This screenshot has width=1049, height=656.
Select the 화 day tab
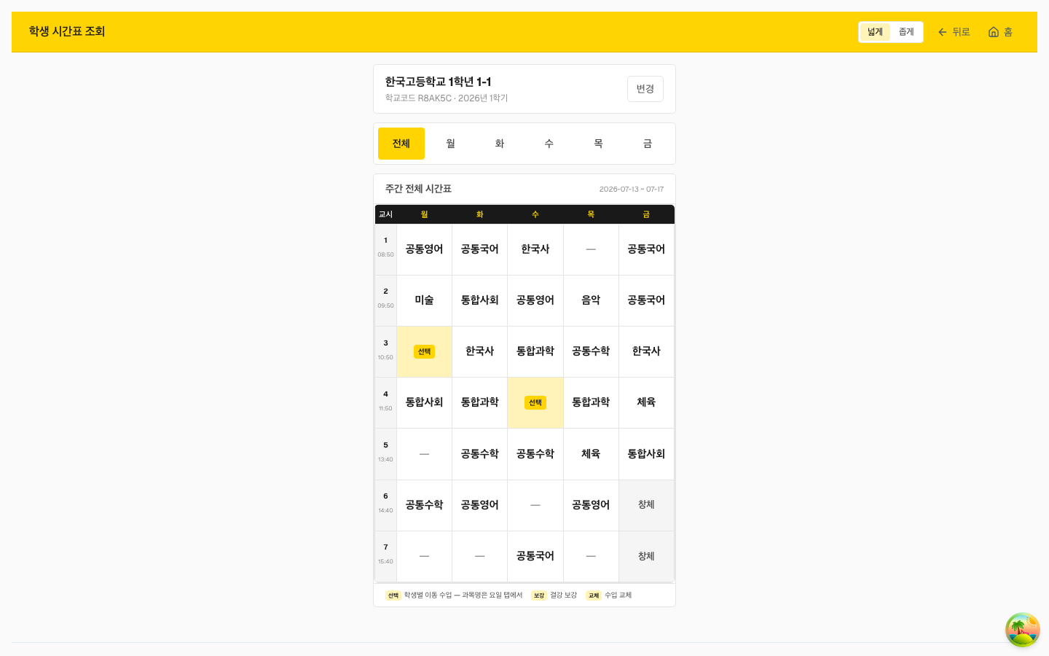[500, 144]
